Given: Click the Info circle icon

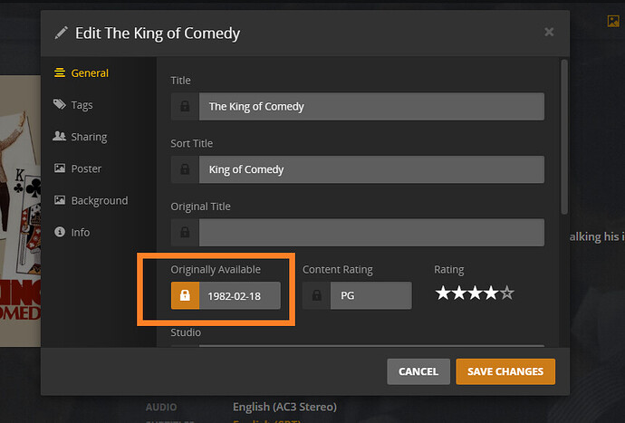Looking at the screenshot, I should (x=60, y=232).
